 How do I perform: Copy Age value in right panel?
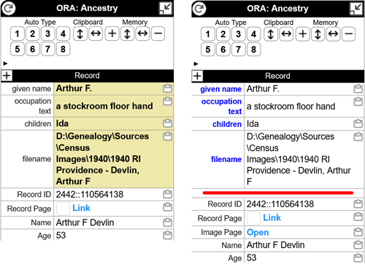(x=358, y=257)
